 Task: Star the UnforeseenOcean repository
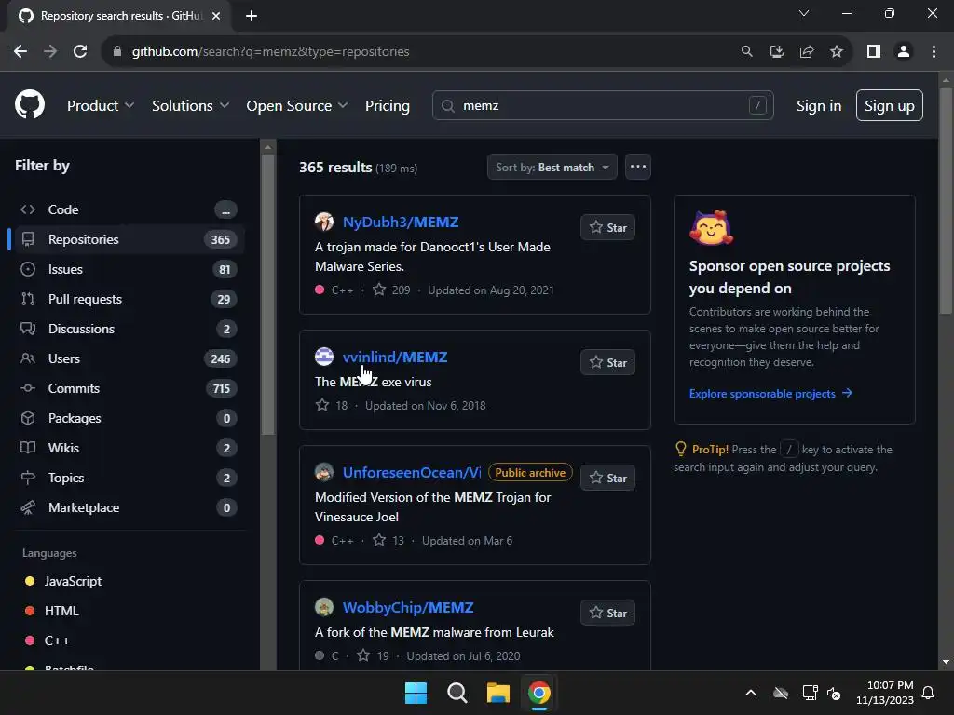tap(607, 478)
